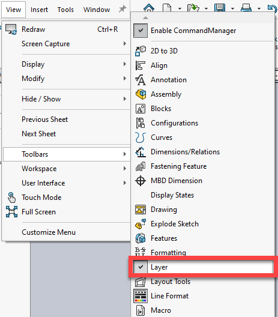Click the Full Screen icon
This screenshot has height=317, width=278.
pos(12,212)
